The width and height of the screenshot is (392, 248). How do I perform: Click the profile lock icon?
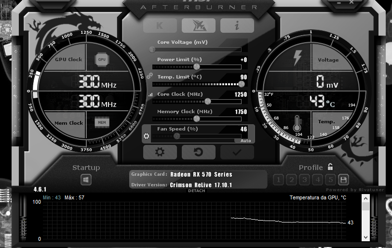(x=330, y=167)
